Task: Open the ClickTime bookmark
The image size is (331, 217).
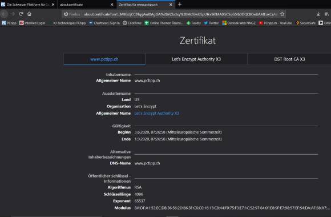Action: coord(132,23)
